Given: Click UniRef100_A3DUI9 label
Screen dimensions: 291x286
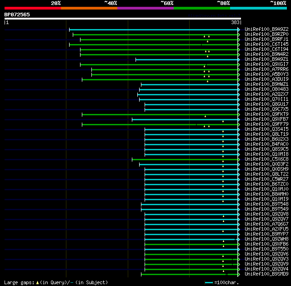Looking at the screenshot, I should (x=266, y=79).
